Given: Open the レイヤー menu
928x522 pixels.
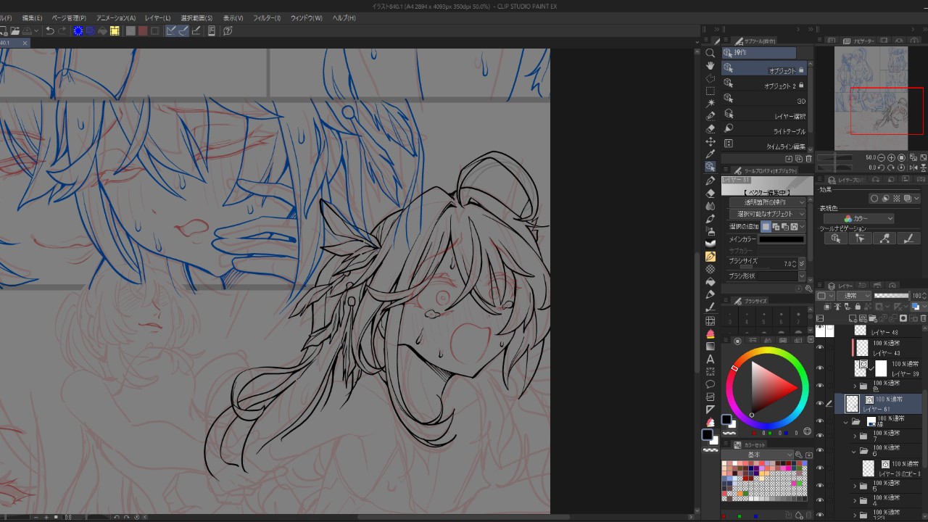Looking at the screenshot, I should click(157, 17).
